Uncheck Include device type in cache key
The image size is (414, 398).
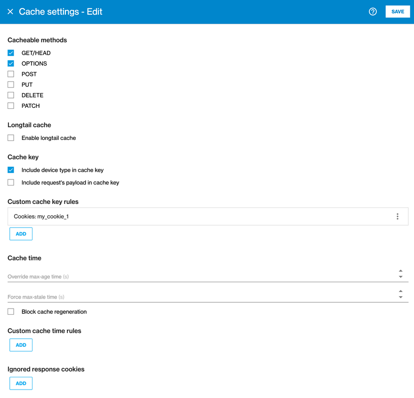10,170
